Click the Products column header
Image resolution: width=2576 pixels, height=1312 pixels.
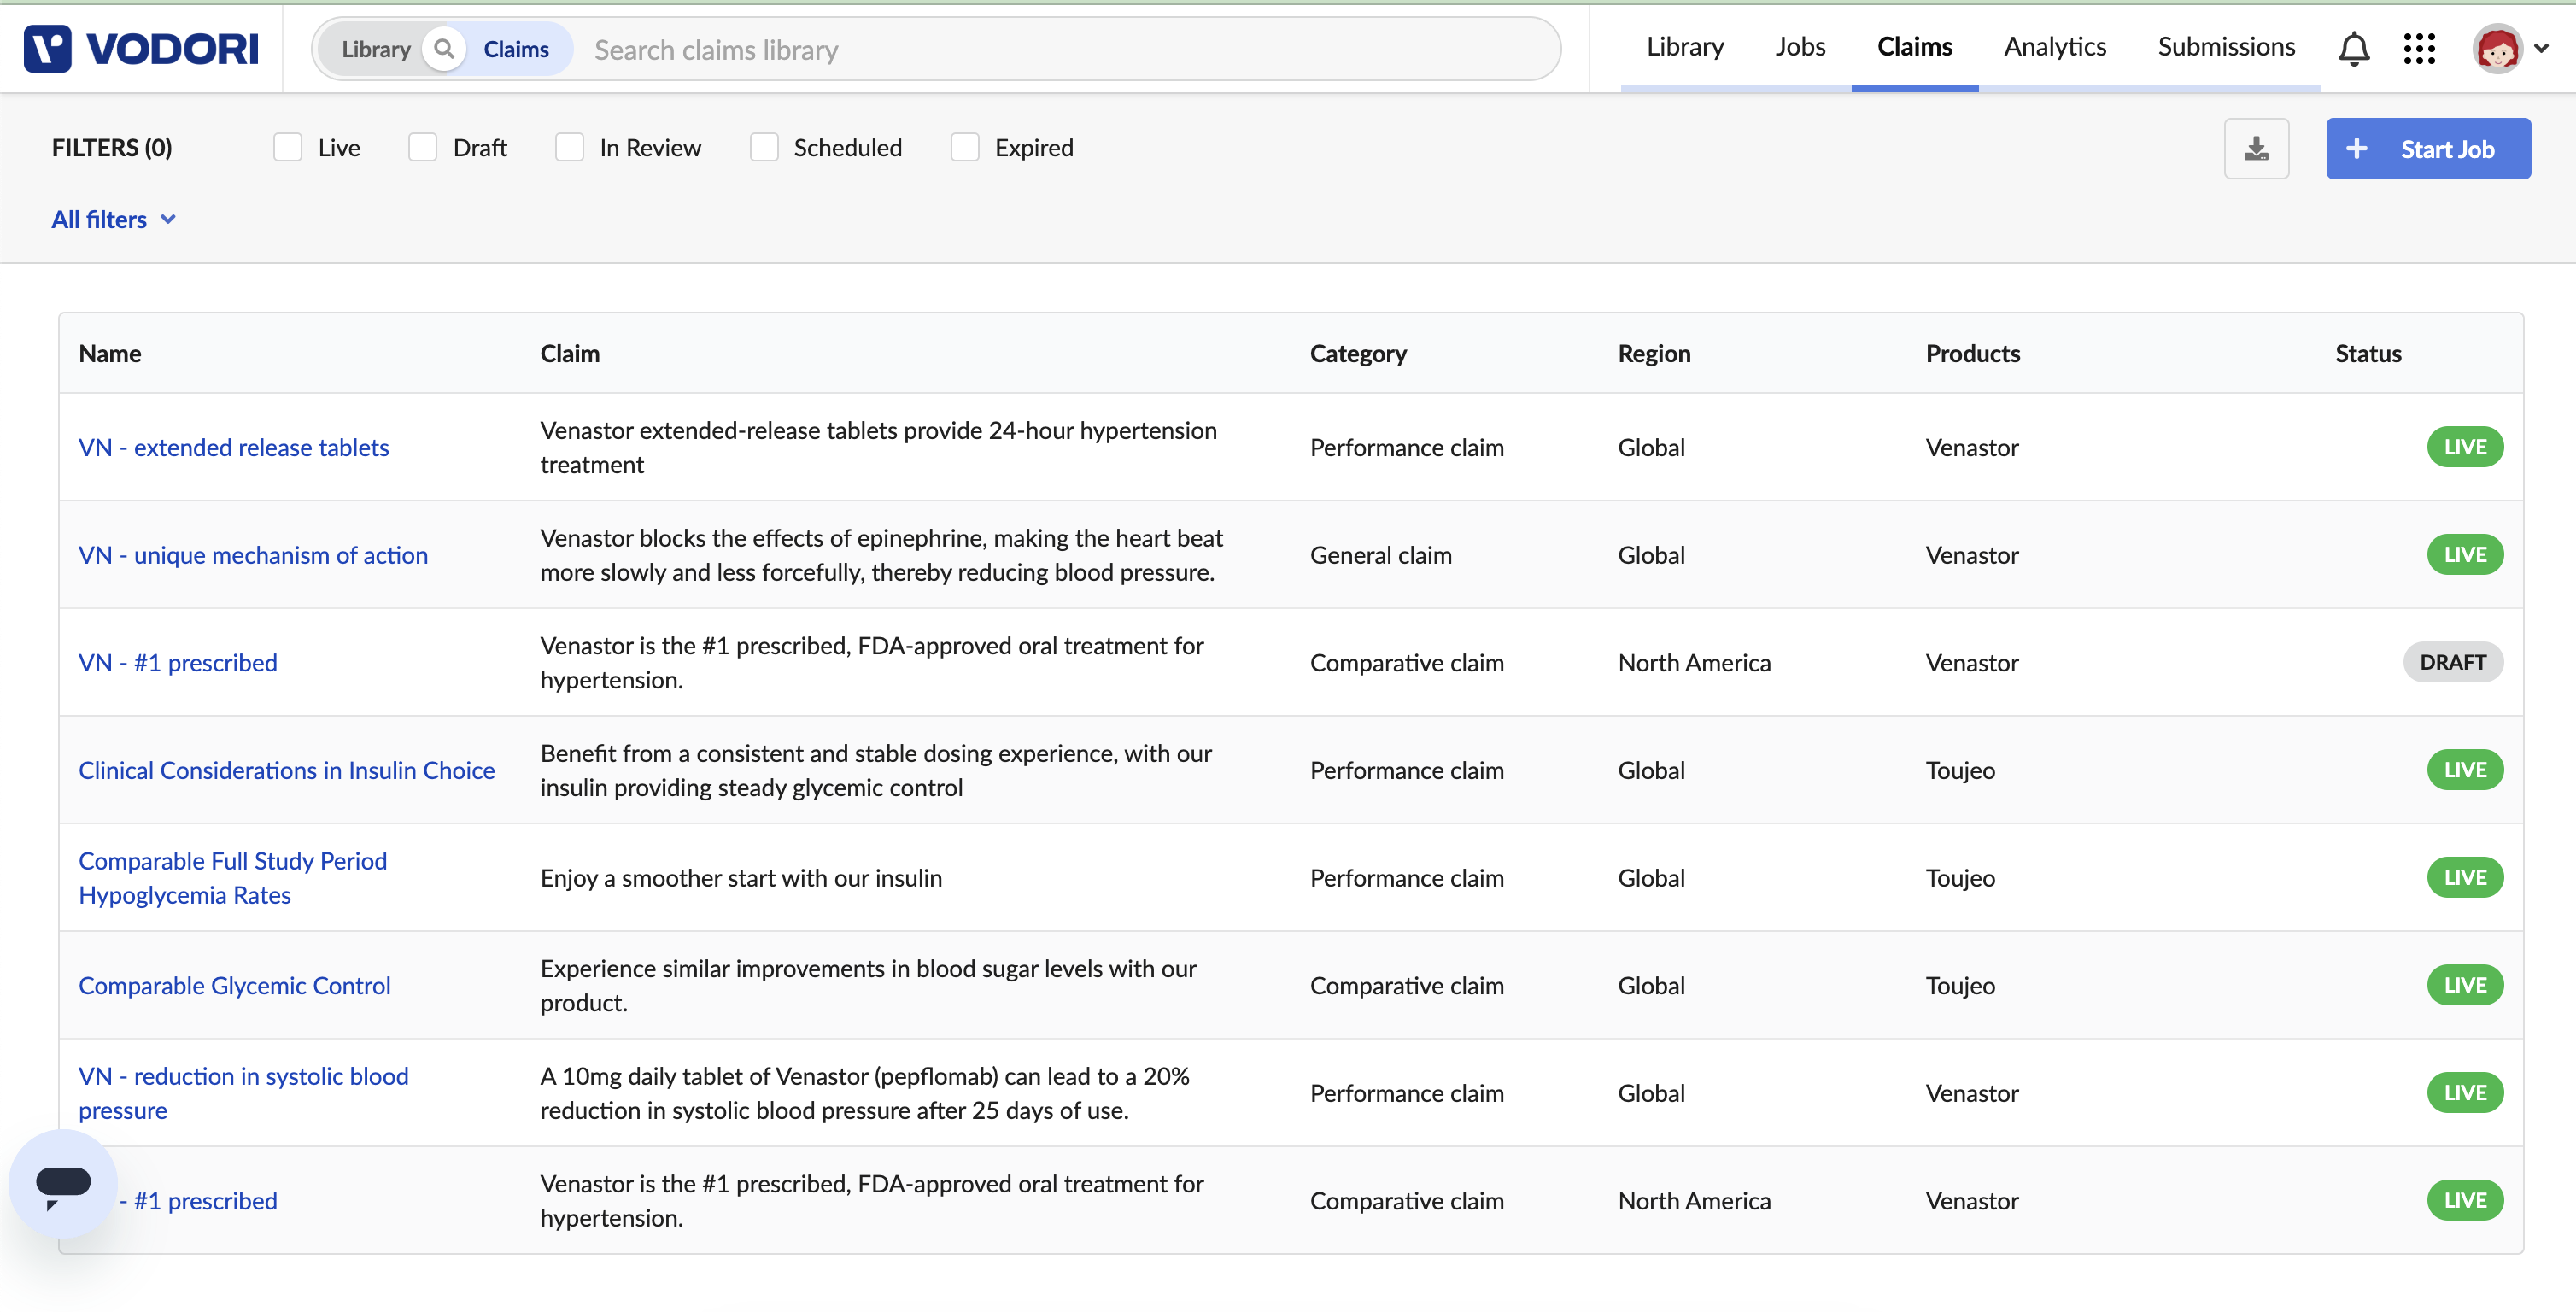click(1972, 353)
